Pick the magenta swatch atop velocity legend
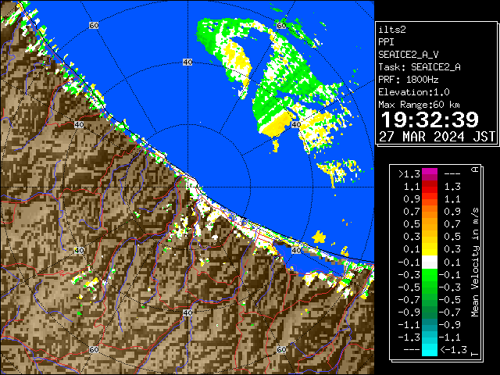Viewport: 500px width, 375px height. [430, 172]
